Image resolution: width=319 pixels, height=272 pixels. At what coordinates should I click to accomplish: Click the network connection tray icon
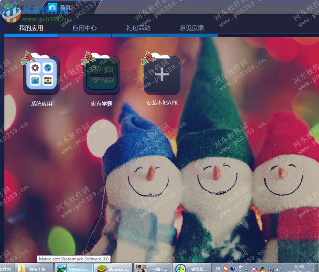coord(271,270)
